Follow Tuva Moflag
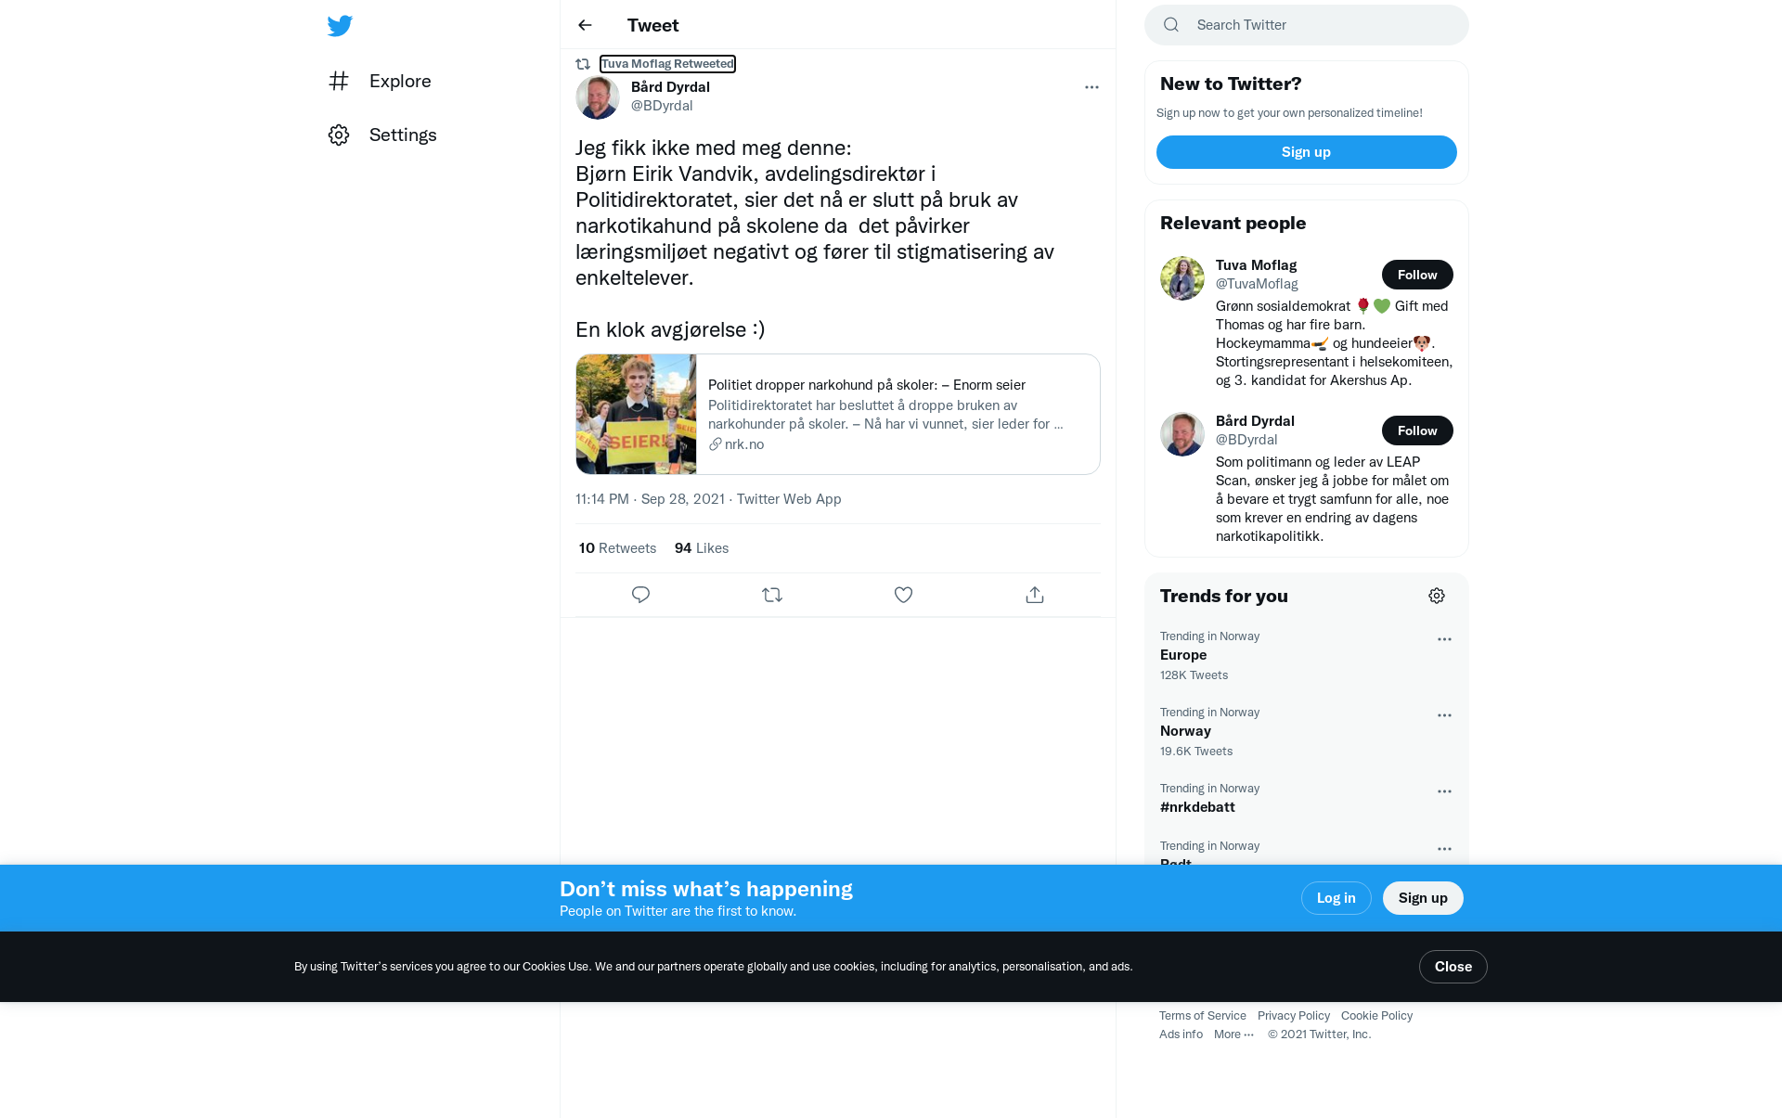Viewport: 1782px width, 1118px height. (x=1417, y=275)
